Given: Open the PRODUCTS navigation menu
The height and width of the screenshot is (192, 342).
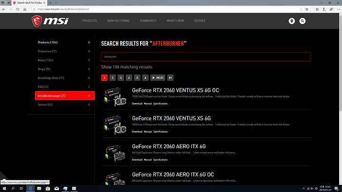Looking at the screenshot, I should tap(90, 21).
